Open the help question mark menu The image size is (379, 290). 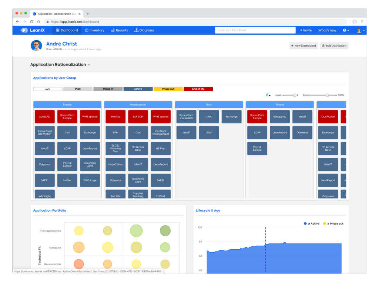tap(346, 30)
